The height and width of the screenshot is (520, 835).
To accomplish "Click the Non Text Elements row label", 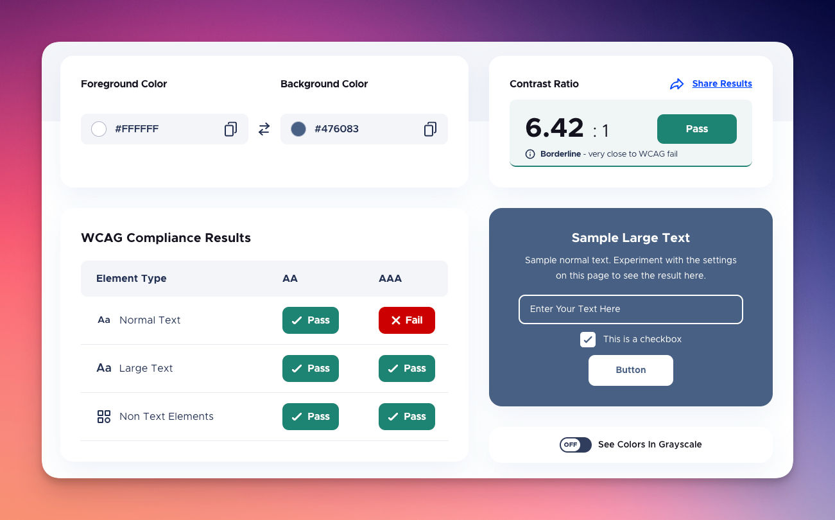I will [166, 417].
